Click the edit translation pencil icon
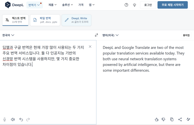 pos(188,119)
